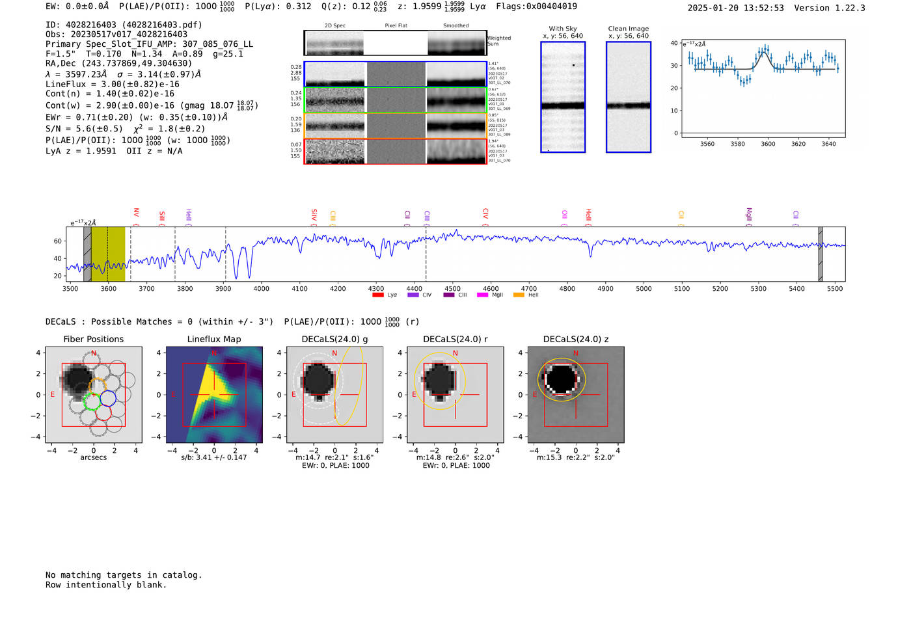This screenshot has height=620, width=911.
Task: Click the Weighted Sum spectrum strip
Action: coord(396,44)
